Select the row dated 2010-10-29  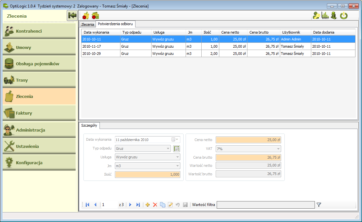(x=218, y=54)
